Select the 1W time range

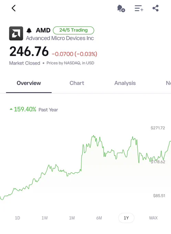(45, 218)
